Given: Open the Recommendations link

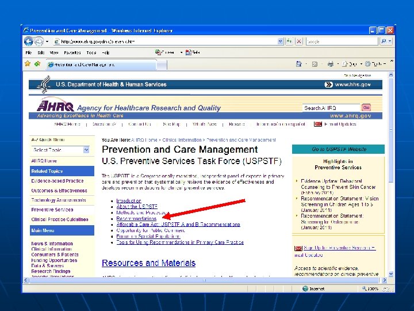Looking at the screenshot, I should pos(136,219).
